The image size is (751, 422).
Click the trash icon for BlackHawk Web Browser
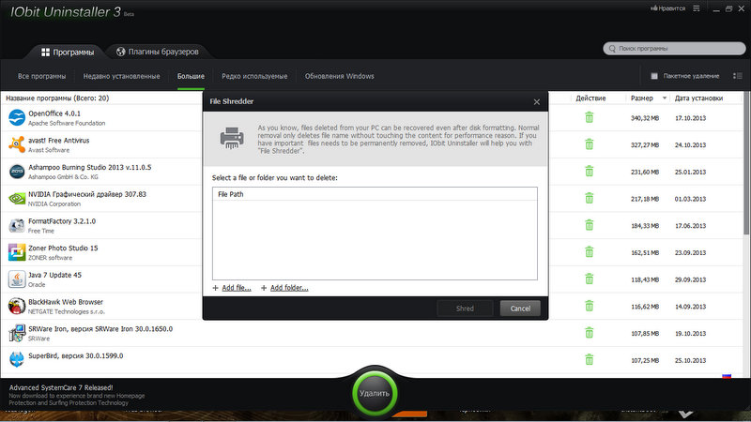tap(590, 306)
